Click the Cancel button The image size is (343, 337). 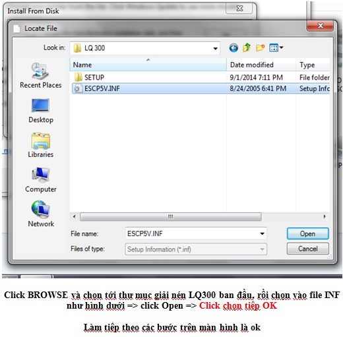tap(307, 249)
